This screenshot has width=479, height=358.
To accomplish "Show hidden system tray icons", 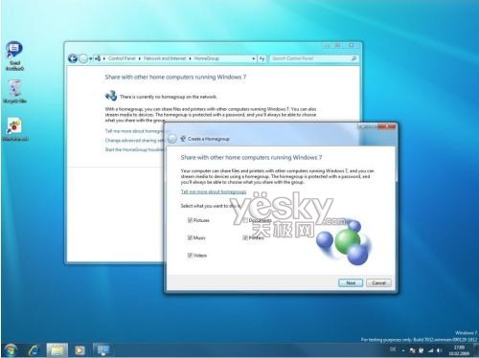I will point(403,350).
